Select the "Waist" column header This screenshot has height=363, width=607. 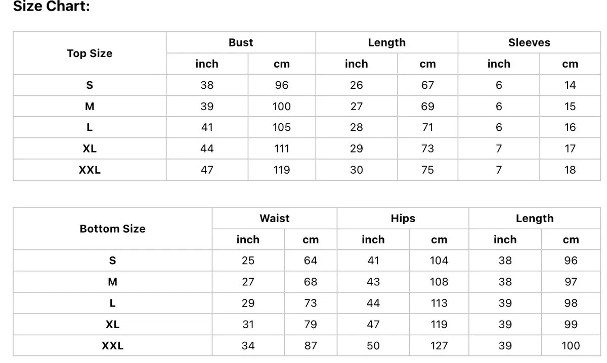pyautogui.click(x=275, y=219)
